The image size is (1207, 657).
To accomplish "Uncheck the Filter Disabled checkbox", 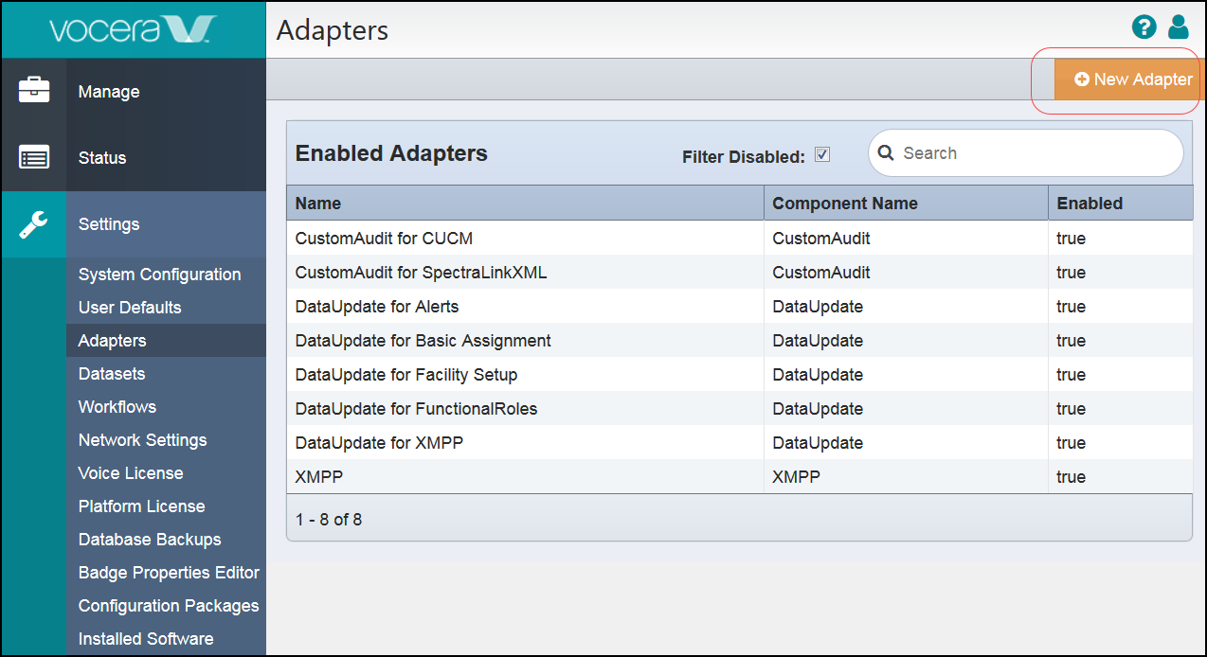I will 821,153.
